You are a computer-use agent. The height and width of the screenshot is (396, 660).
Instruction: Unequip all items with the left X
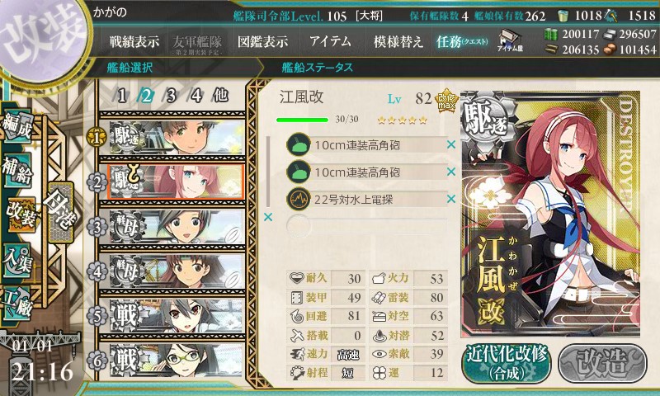point(267,217)
